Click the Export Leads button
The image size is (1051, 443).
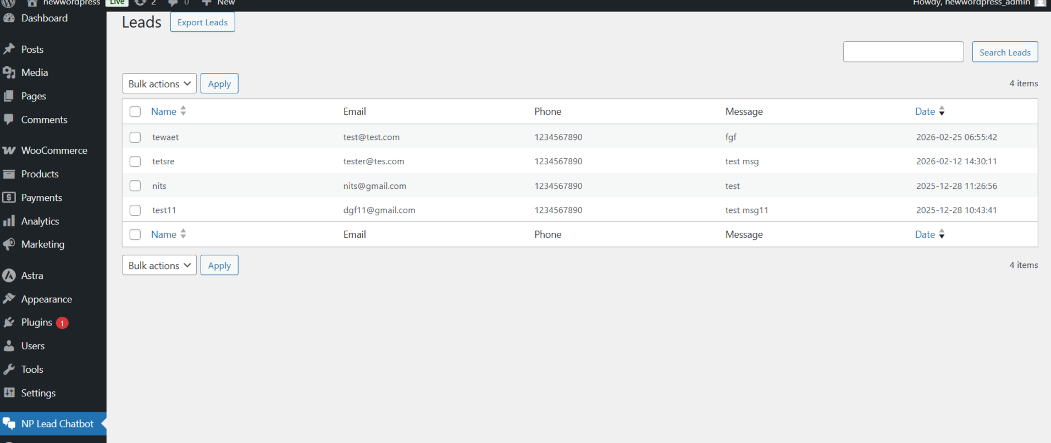coord(202,23)
